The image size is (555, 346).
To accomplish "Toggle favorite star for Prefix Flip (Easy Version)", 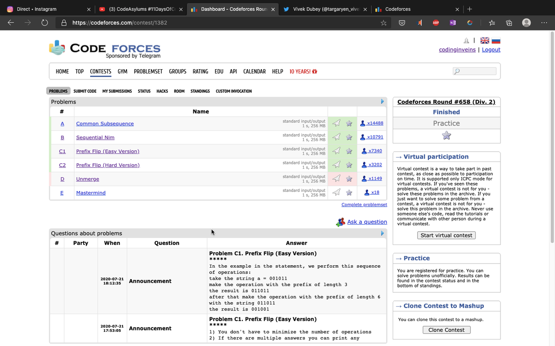I will [x=349, y=151].
